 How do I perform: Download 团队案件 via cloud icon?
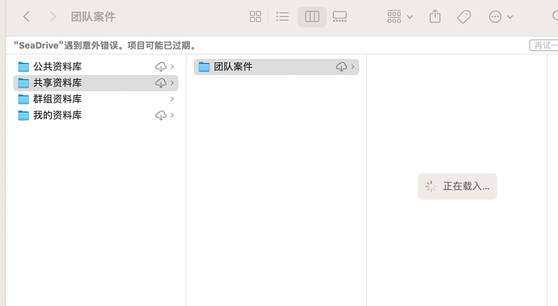pos(341,66)
